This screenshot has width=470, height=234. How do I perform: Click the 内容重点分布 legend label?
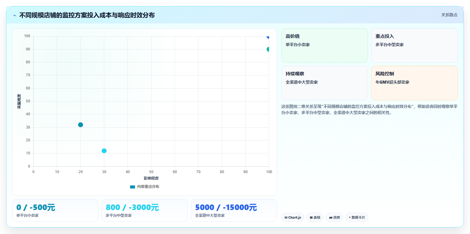[148, 187]
